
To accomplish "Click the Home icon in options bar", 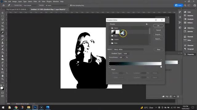I will pyautogui.click(x=3, y=5).
